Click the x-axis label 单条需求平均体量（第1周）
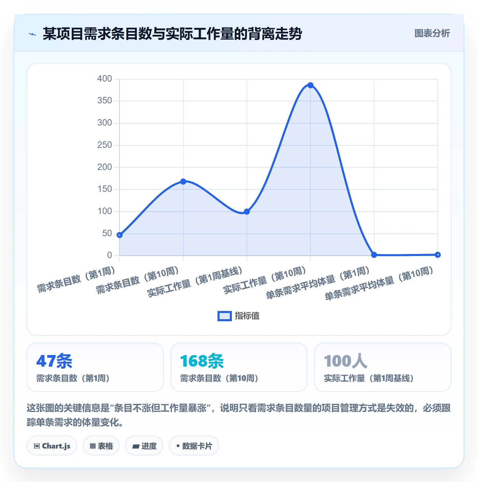The height and width of the screenshot is (482, 478). (x=318, y=283)
